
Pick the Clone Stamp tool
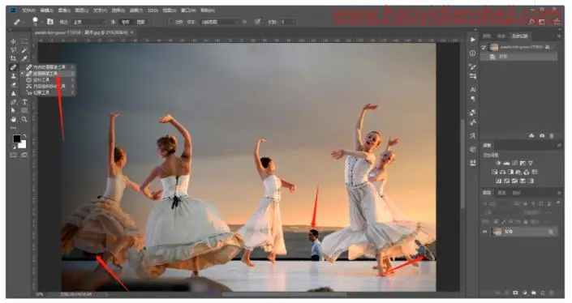14,76
